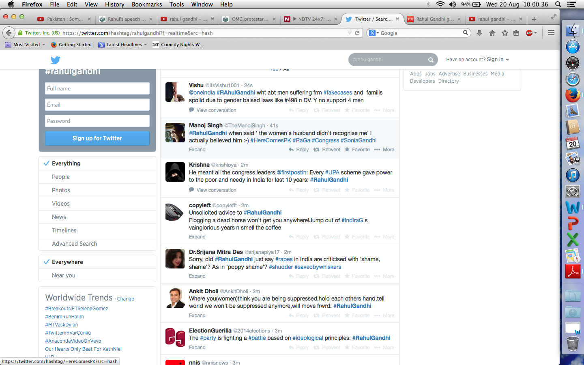
Task: Click the Email input field
Action: tap(97, 105)
